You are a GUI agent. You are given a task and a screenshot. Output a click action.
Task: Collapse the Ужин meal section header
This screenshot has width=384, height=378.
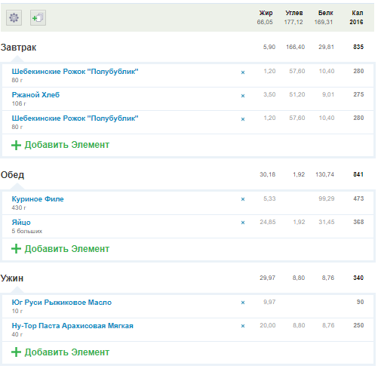coord(12,278)
